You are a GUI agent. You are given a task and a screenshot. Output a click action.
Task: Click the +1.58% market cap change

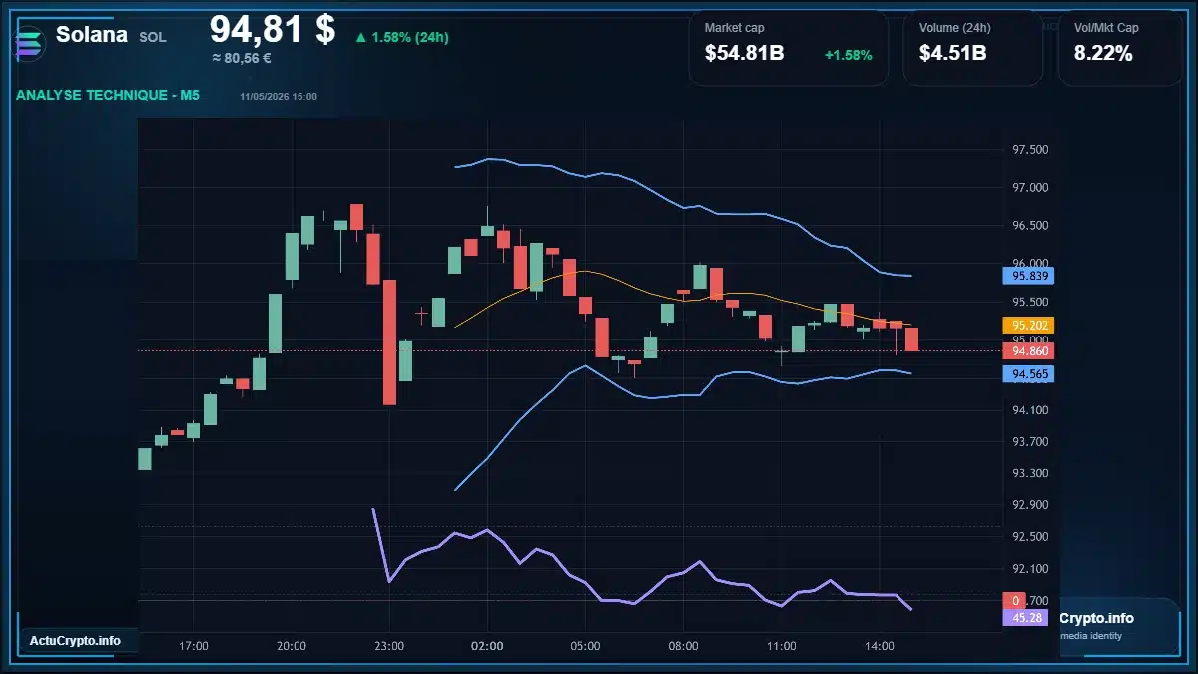pyautogui.click(x=849, y=55)
